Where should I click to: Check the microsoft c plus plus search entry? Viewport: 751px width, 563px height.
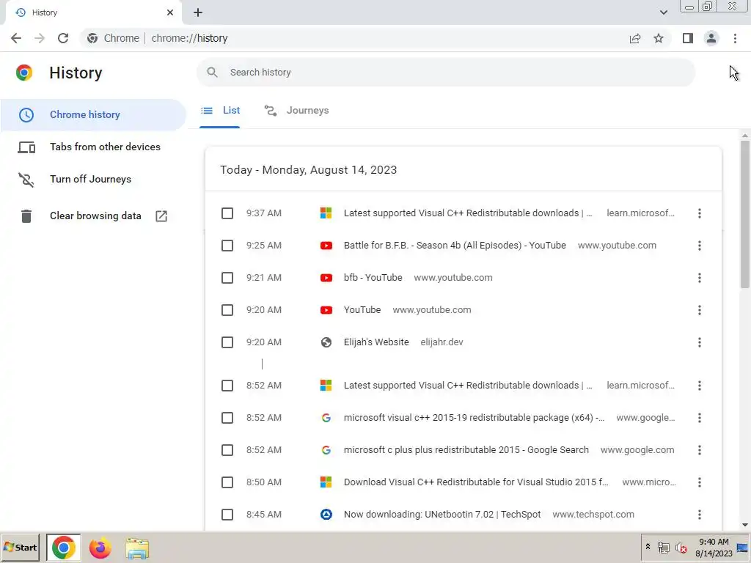pos(227,450)
